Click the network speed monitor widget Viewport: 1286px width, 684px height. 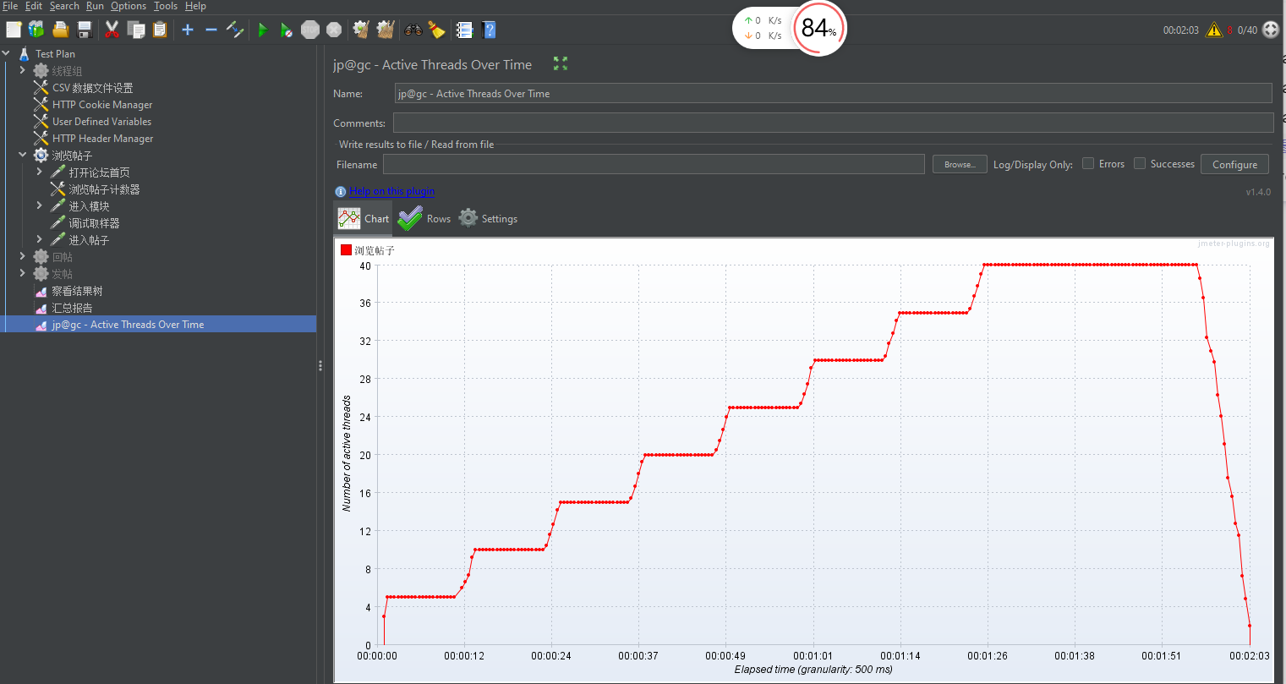(763, 28)
